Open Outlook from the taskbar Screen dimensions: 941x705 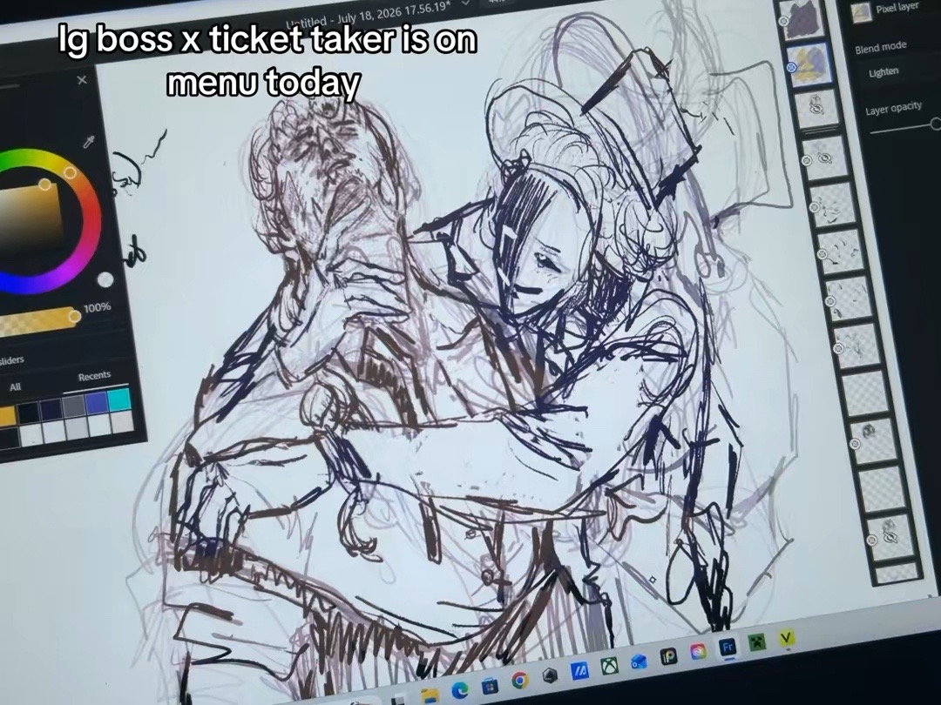640,660
